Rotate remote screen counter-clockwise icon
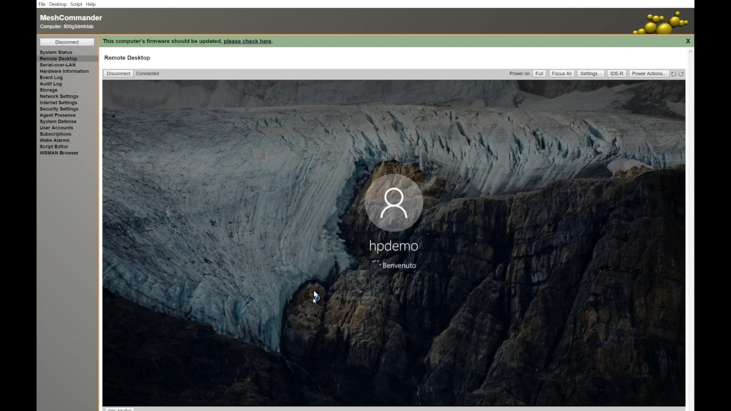The image size is (731, 411). [673, 74]
